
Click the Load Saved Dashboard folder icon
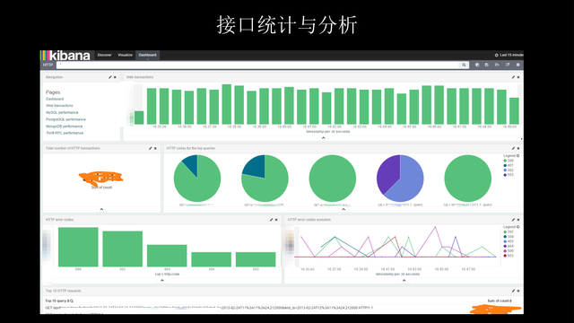[497, 65]
